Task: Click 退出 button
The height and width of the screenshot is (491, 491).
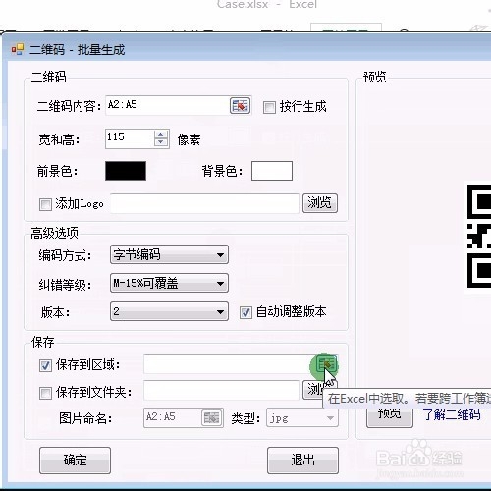Action: click(x=302, y=461)
